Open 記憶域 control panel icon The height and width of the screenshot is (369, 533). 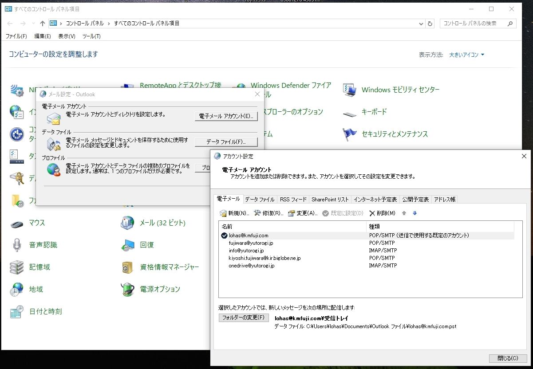pos(17,267)
